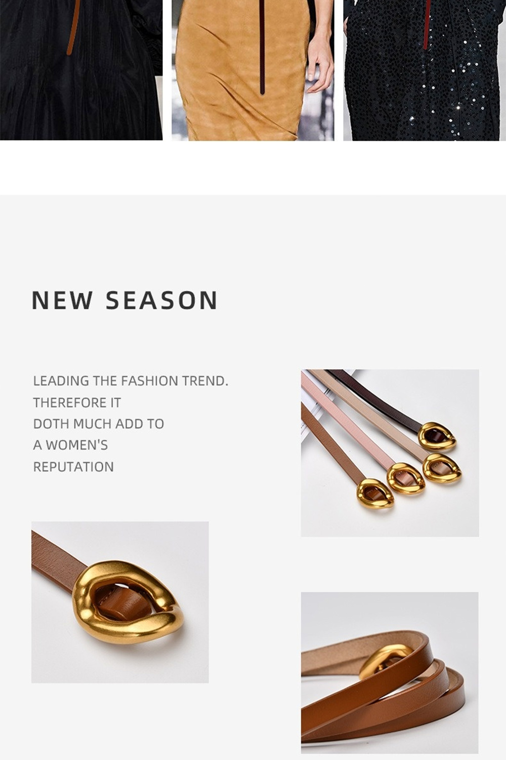Image resolution: width=506 pixels, height=760 pixels.
Task: Click the DOTH MUCH ADD TO text
Action: [99, 424]
